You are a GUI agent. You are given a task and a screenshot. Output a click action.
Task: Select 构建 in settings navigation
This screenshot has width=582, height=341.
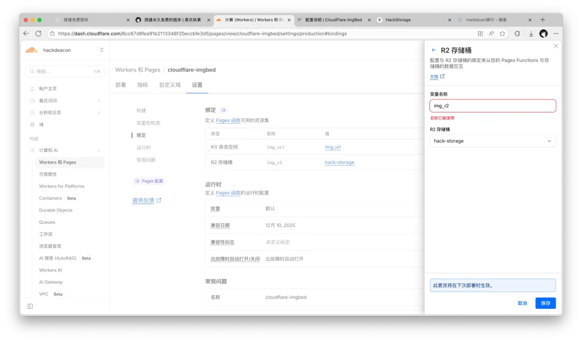coord(141,110)
